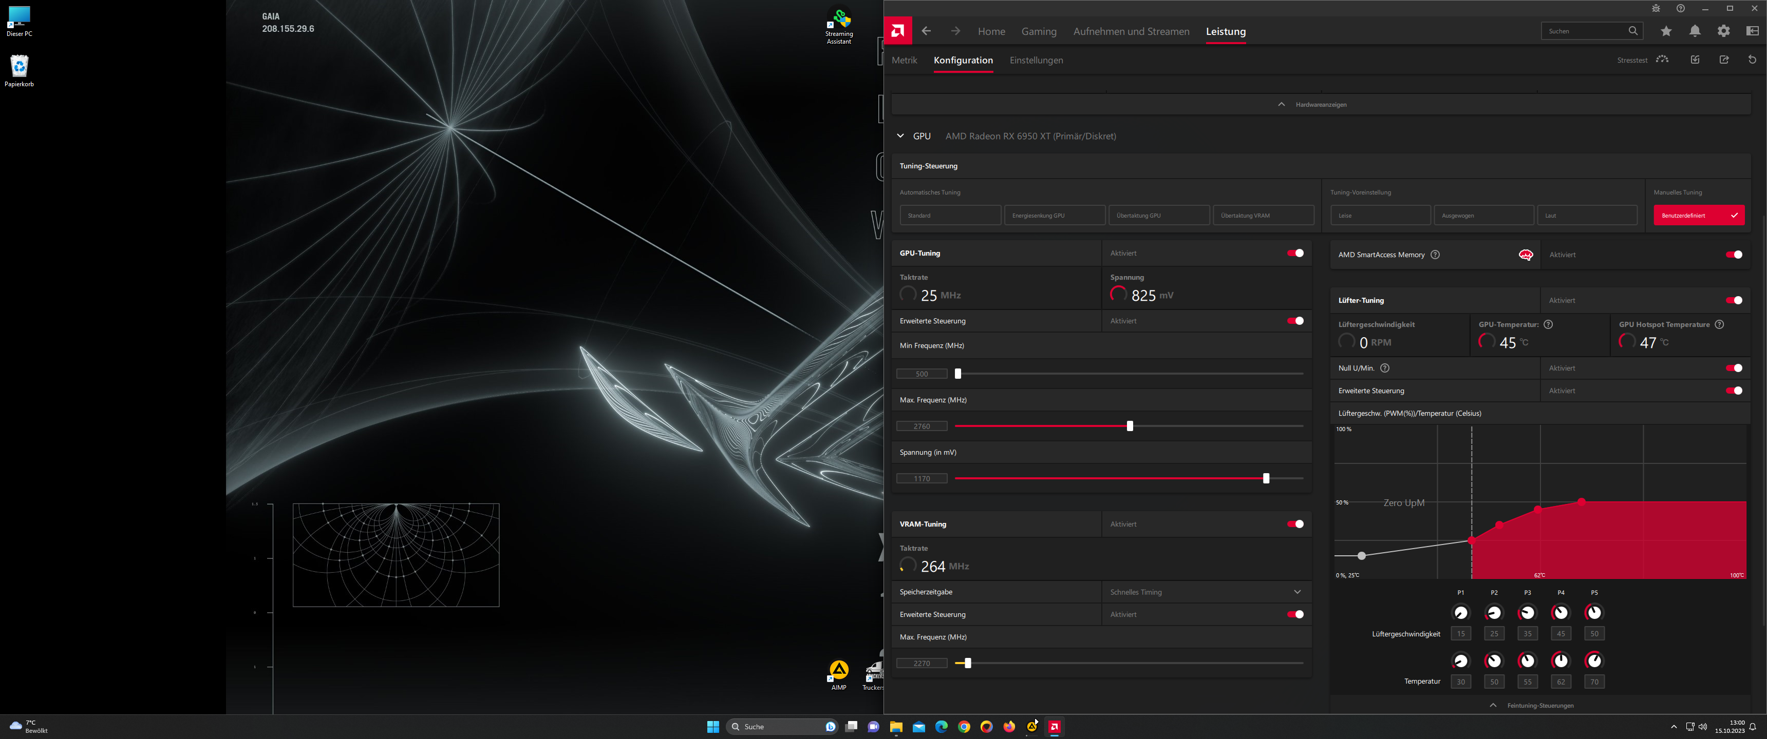Click the back arrow navigation icon
Image resolution: width=1767 pixels, height=739 pixels.
[x=926, y=31]
